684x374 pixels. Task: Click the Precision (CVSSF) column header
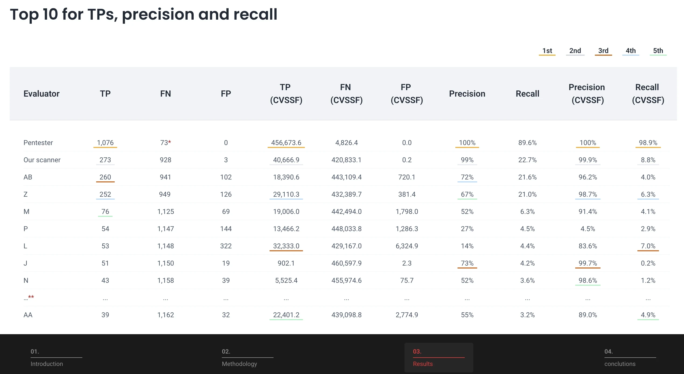(588, 94)
